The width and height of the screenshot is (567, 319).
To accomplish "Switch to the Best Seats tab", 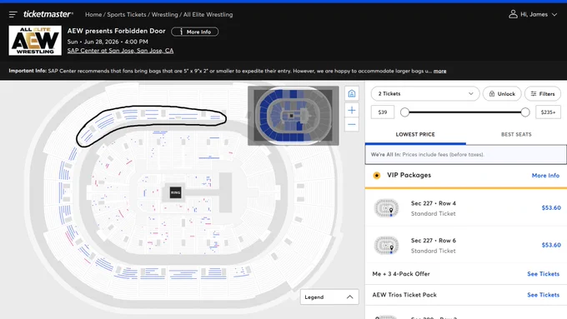I will pyautogui.click(x=516, y=134).
